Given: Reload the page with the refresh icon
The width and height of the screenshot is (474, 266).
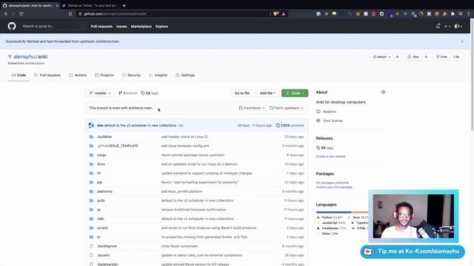Looking at the screenshot, I should pos(21,14).
